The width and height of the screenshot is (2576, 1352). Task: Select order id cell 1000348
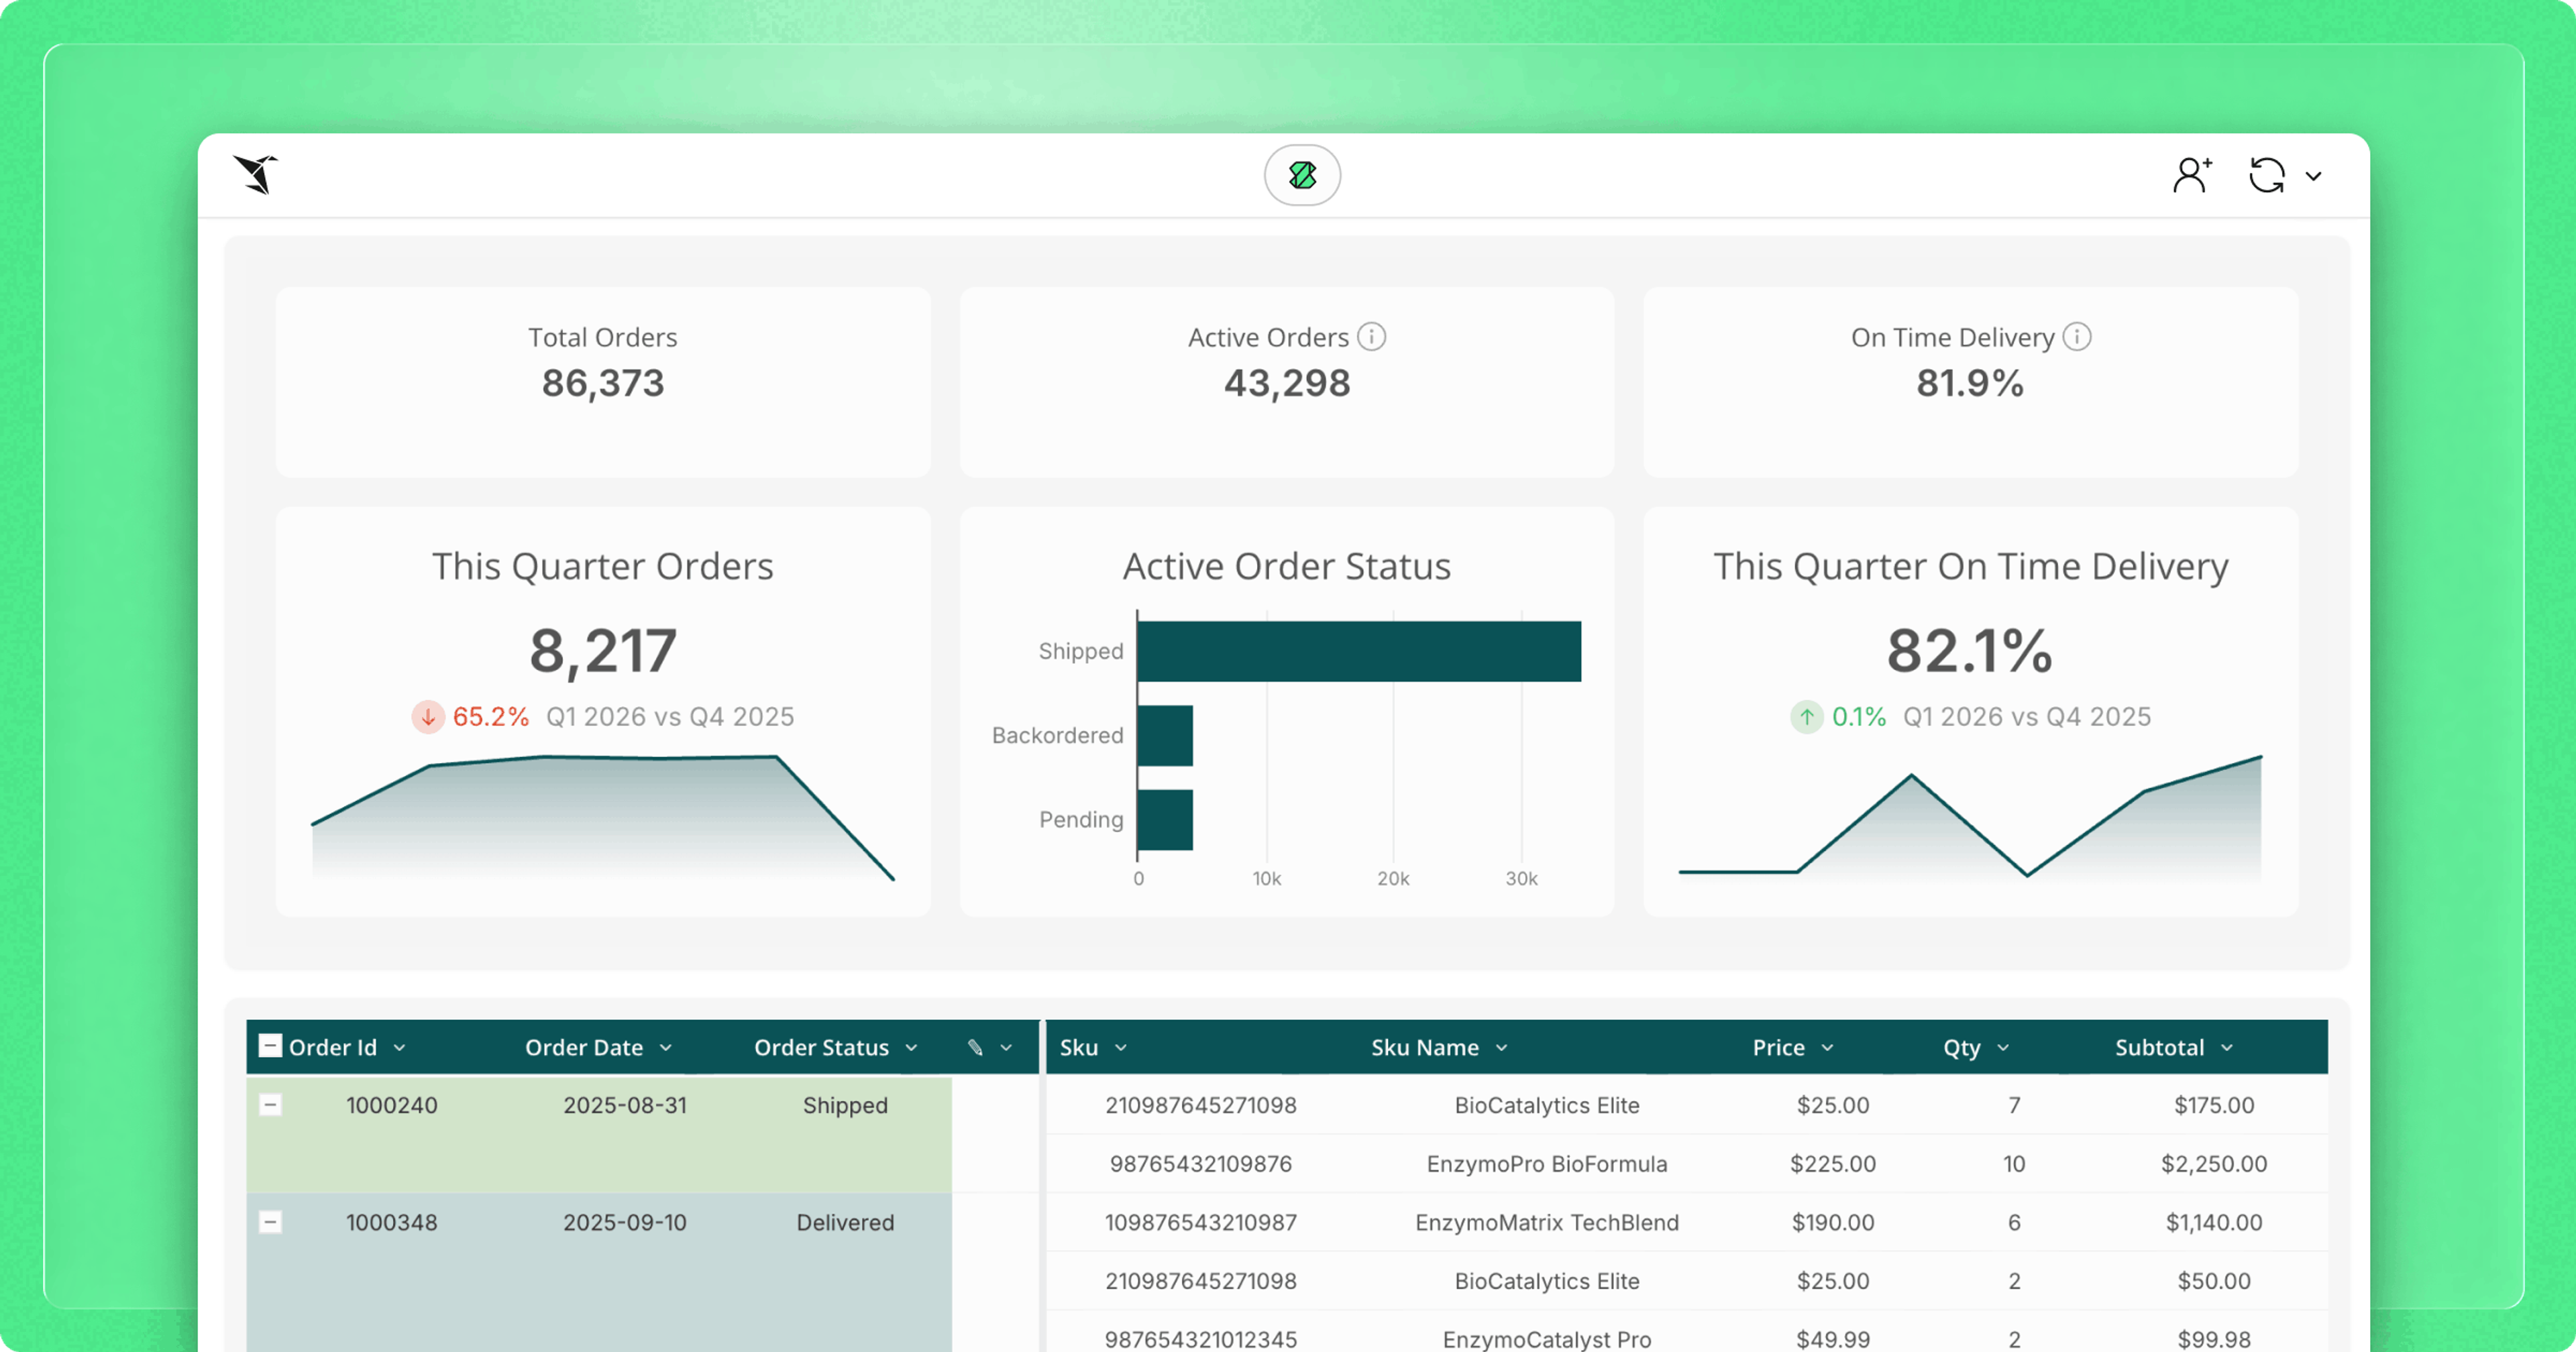click(x=391, y=1222)
